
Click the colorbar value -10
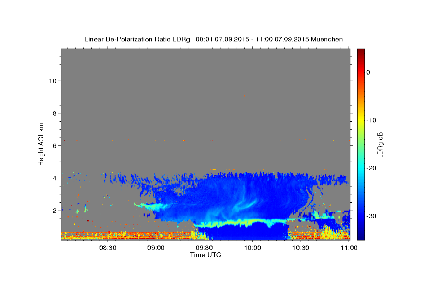372,120
